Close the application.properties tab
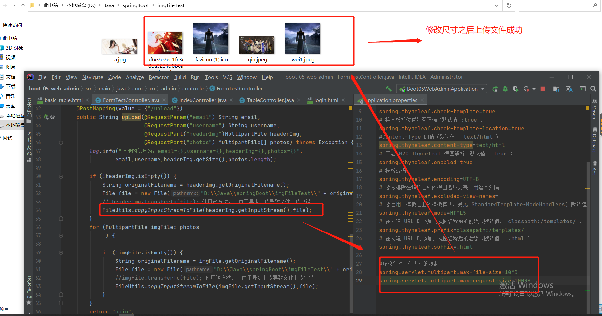Screen dimensions: 602x316 coord(422,100)
